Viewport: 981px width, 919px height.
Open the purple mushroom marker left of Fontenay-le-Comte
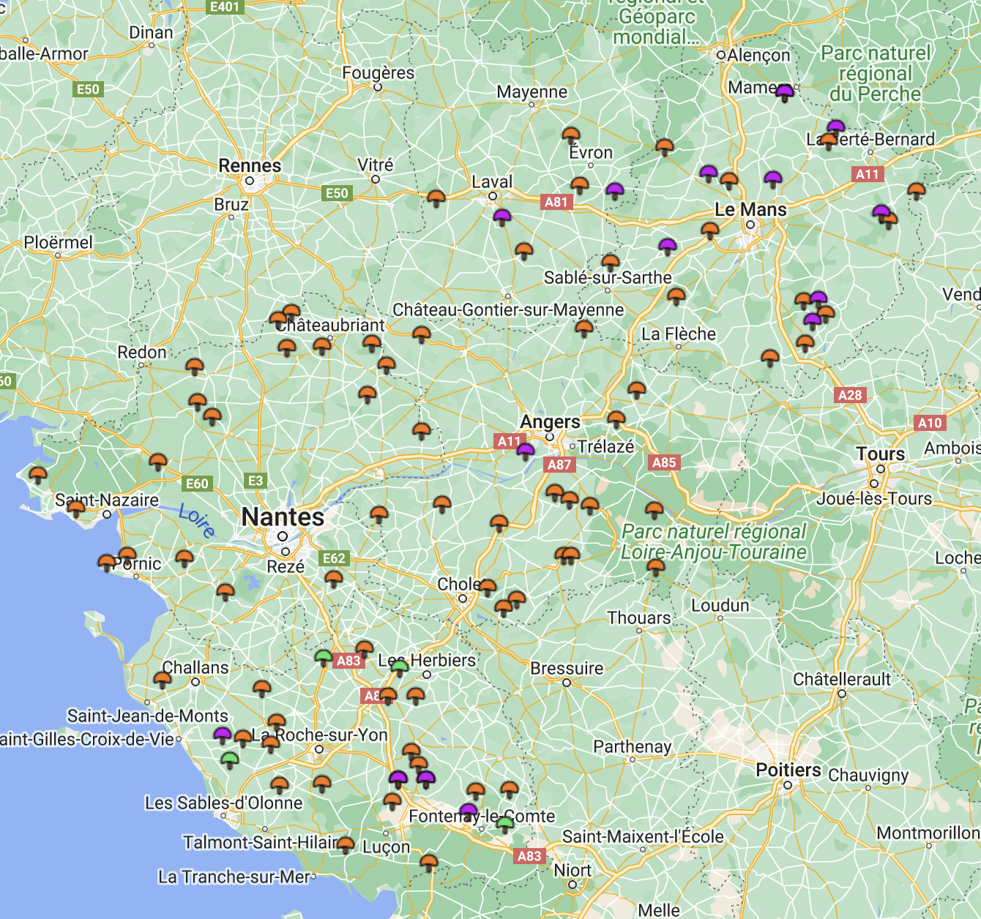(x=469, y=810)
